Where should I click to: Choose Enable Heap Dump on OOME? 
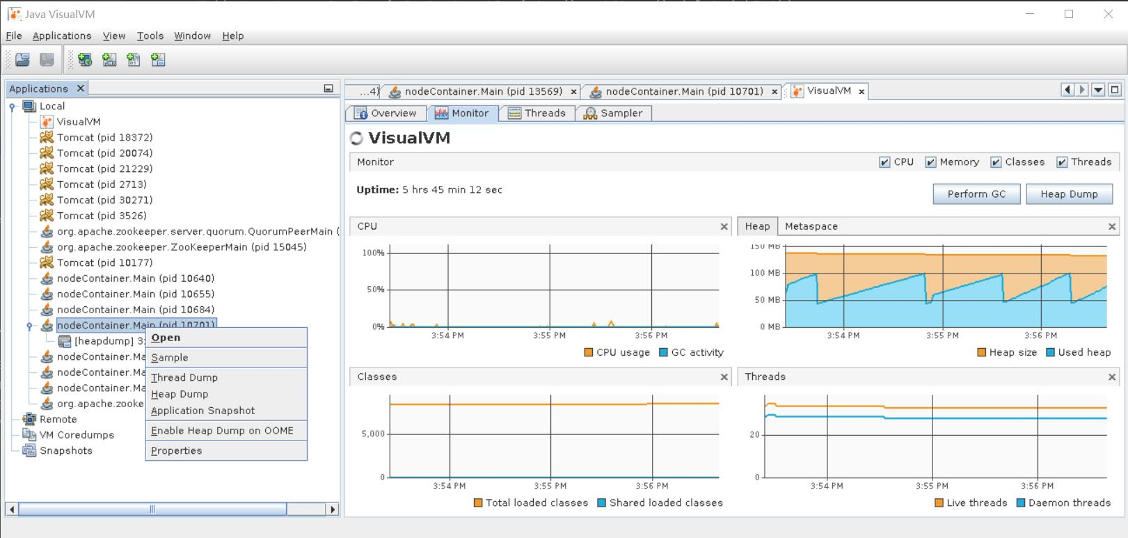click(x=226, y=431)
